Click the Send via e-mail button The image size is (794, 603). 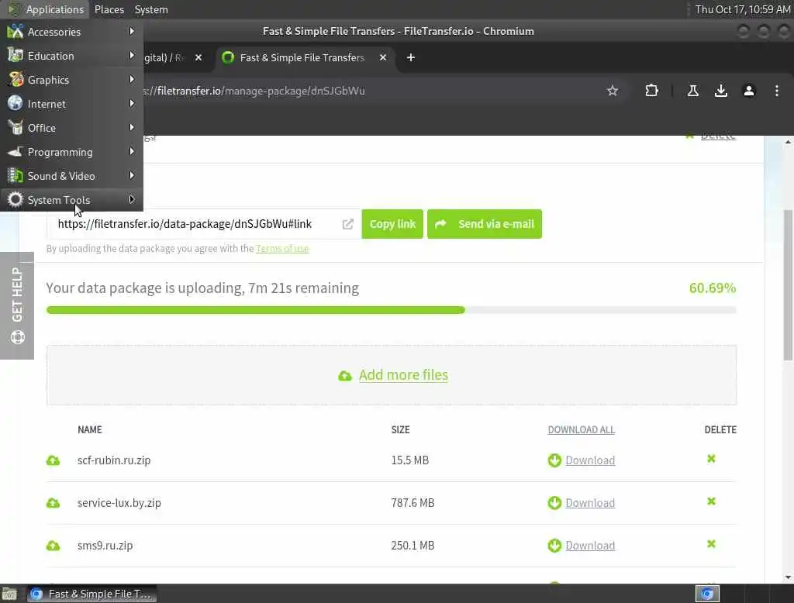pos(485,224)
